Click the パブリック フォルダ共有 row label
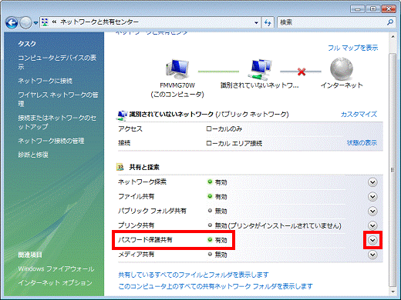 pos(152,211)
